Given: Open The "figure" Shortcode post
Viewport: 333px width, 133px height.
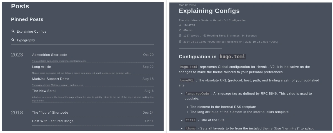Looking at the screenshot, I should tap(50, 113).
